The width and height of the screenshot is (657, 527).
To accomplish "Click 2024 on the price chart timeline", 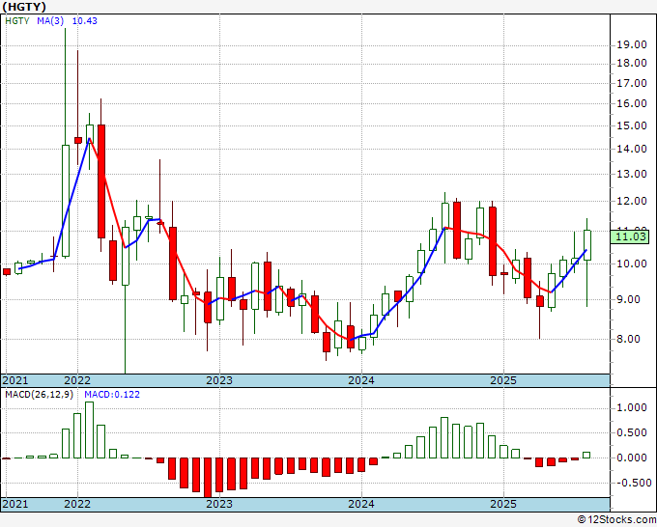I will pos(361,380).
